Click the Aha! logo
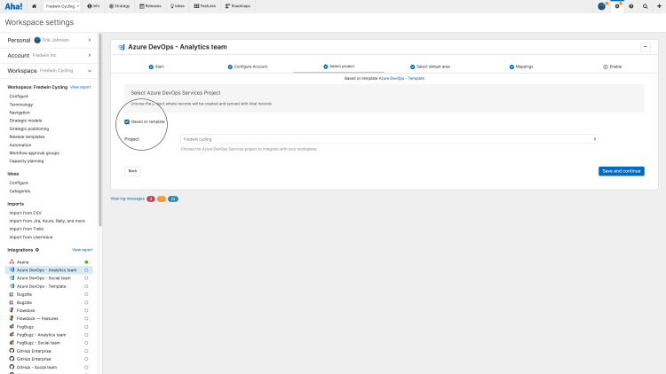666x374 pixels. (x=13, y=6)
